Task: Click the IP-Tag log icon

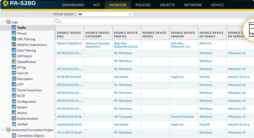Action: click(14, 67)
